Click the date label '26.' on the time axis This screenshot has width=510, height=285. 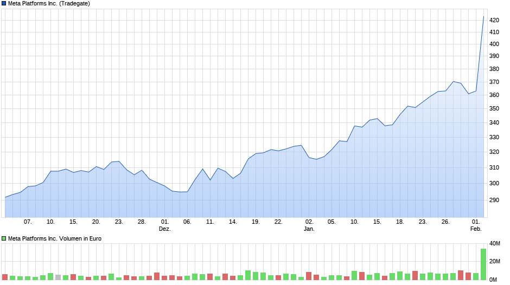445,222
